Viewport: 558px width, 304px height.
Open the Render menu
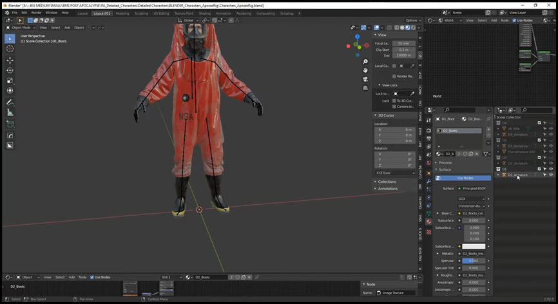36,13
